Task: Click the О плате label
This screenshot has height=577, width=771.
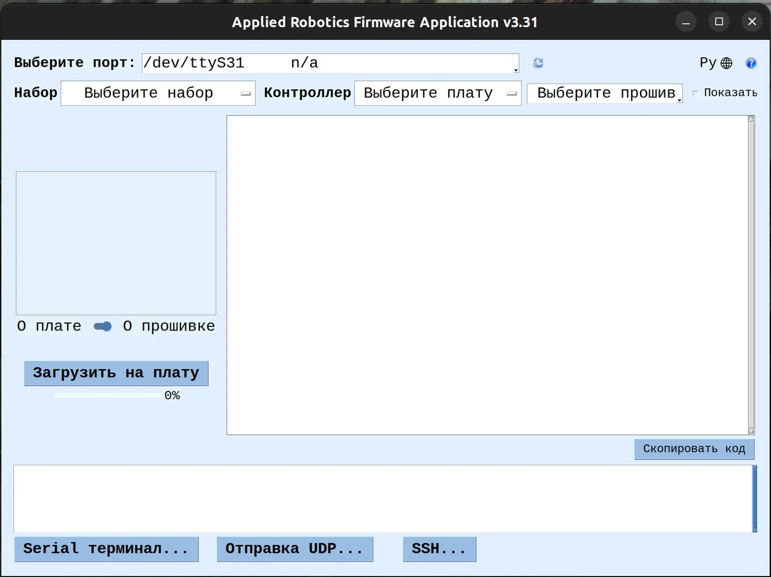Action: [49, 326]
